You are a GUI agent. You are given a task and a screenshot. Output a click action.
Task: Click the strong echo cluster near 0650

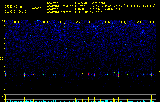pos(151,75)
